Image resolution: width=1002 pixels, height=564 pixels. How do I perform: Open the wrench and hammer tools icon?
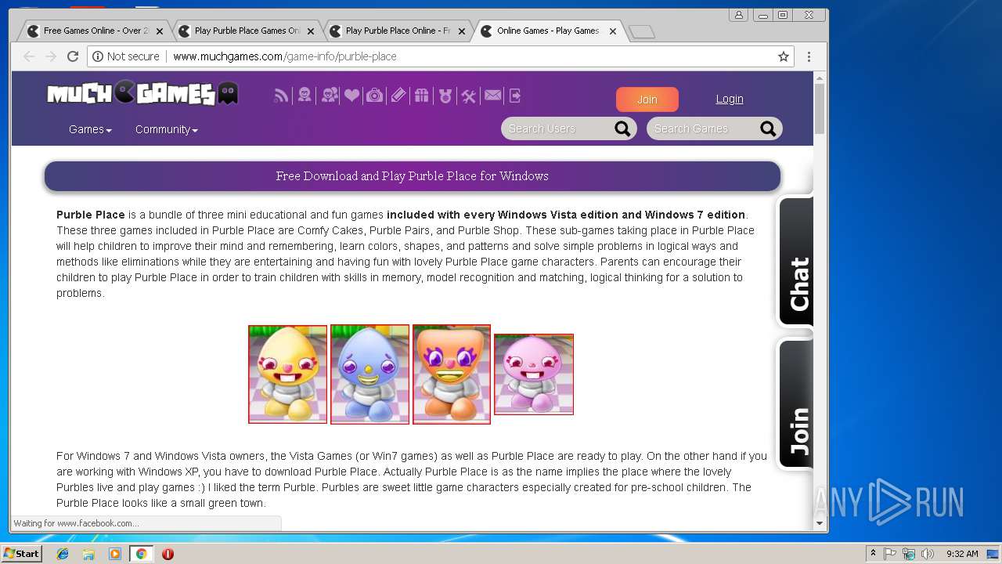click(x=468, y=96)
